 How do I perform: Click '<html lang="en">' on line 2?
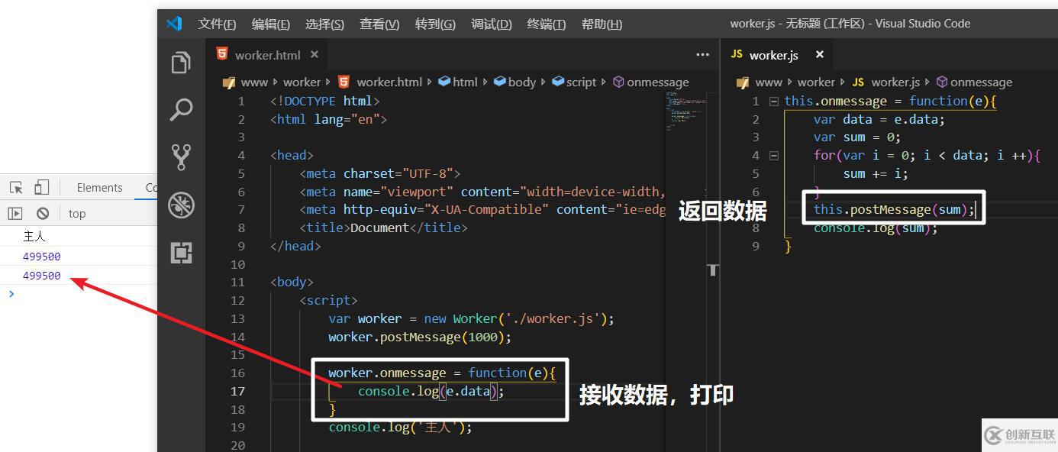tap(328, 119)
